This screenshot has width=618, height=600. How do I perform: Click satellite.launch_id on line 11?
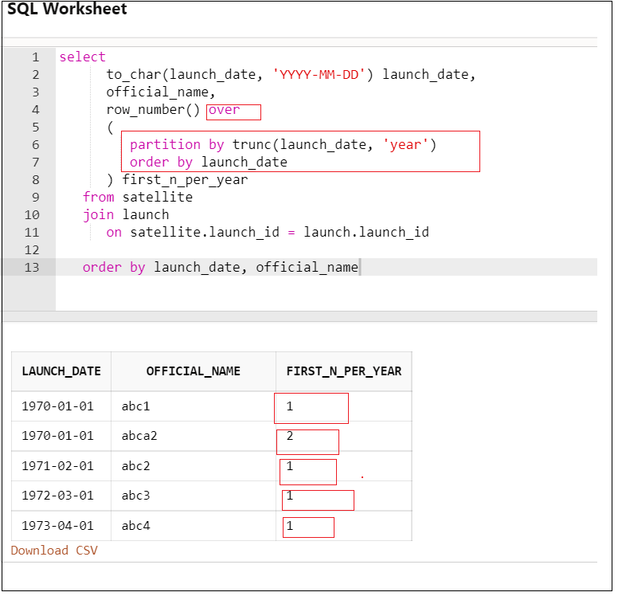[205, 232]
